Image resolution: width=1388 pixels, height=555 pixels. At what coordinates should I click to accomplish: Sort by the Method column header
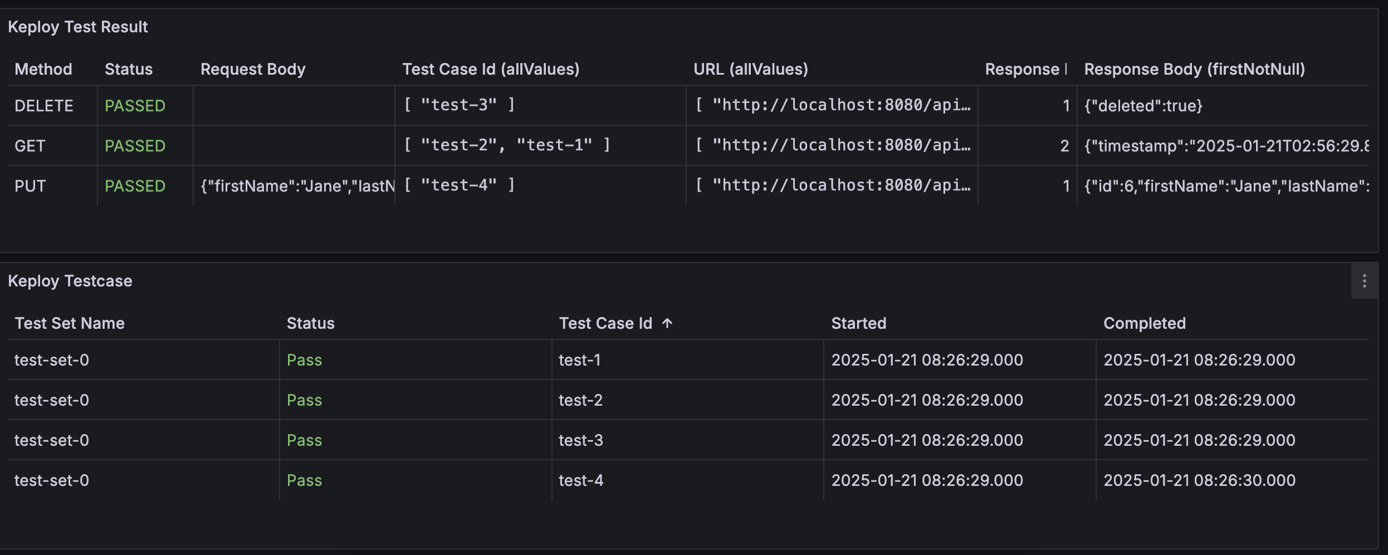tap(43, 69)
